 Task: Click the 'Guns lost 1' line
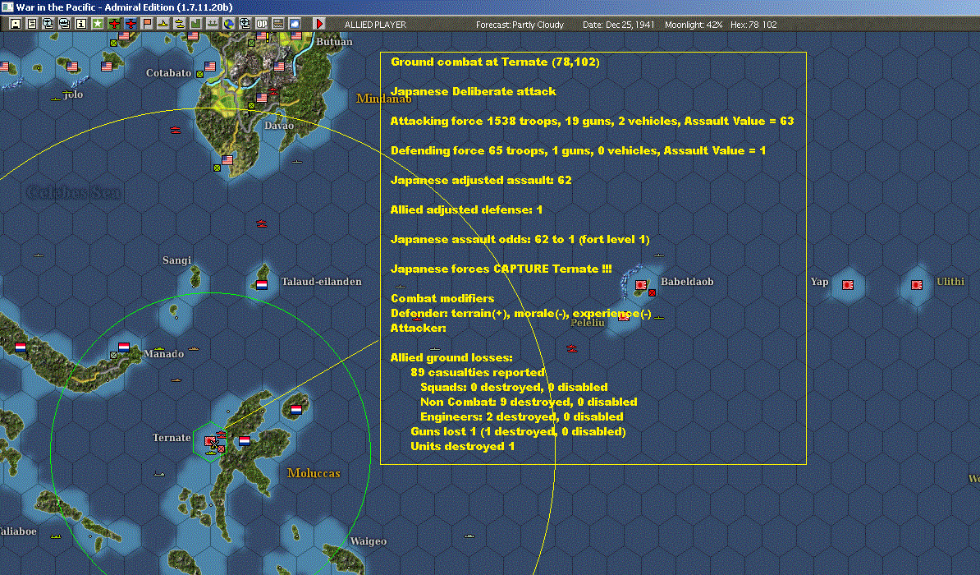coord(518,431)
